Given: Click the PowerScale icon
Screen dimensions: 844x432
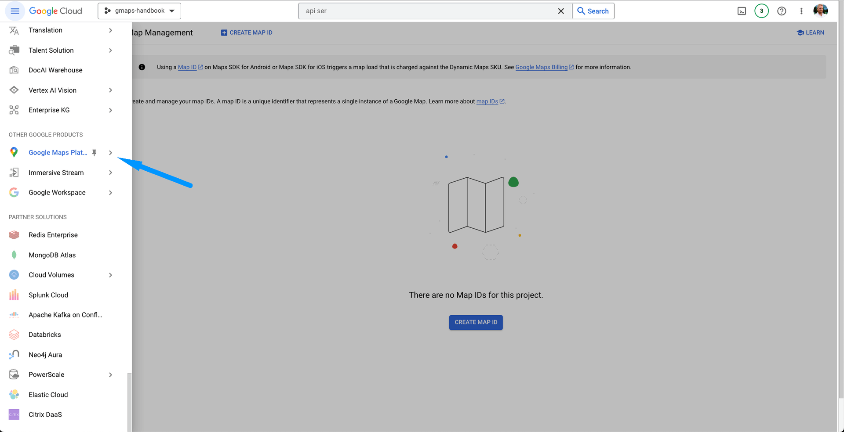Looking at the screenshot, I should coord(14,374).
